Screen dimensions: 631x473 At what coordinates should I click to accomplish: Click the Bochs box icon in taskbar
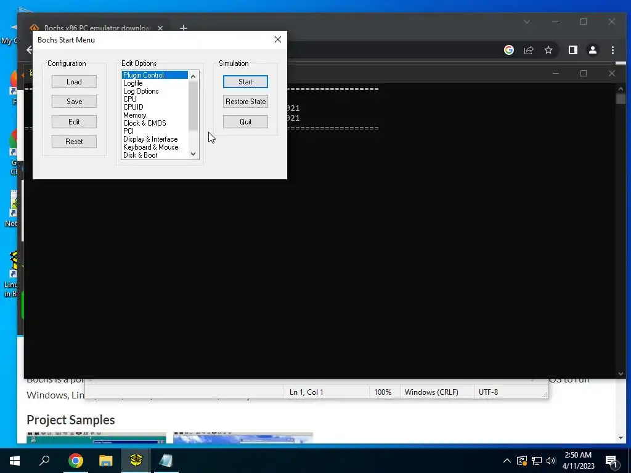(136, 461)
